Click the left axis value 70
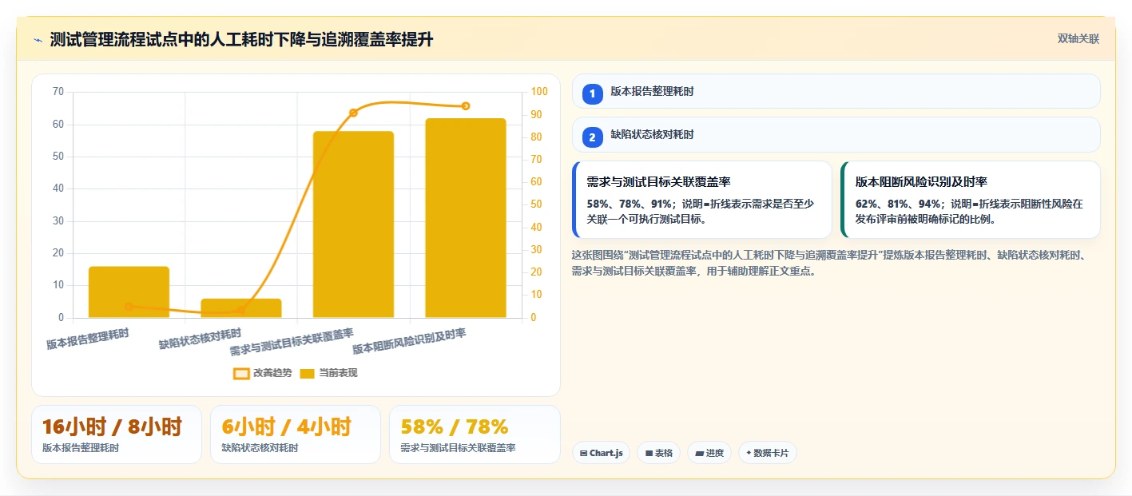Image resolution: width=1132 pixels, height=496 pixels. (x=58, y=92)
